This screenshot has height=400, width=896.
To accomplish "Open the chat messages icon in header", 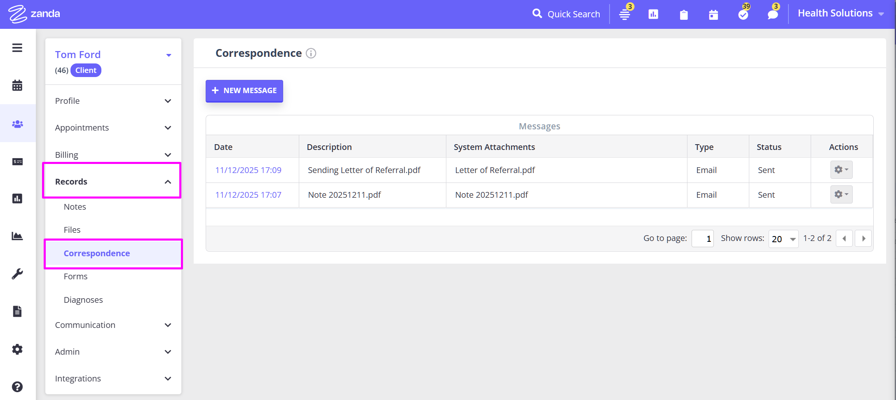I will 773,15.
